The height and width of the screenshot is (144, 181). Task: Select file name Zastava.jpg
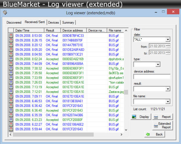[x=116, y=92]
